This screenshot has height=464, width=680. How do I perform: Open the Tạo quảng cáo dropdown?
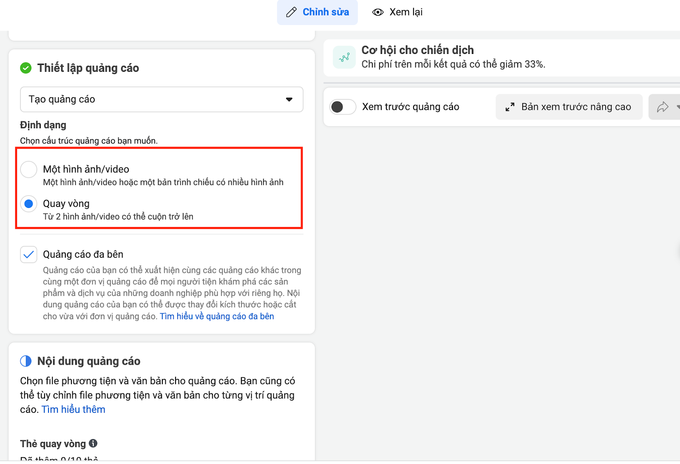click(161, 99)
